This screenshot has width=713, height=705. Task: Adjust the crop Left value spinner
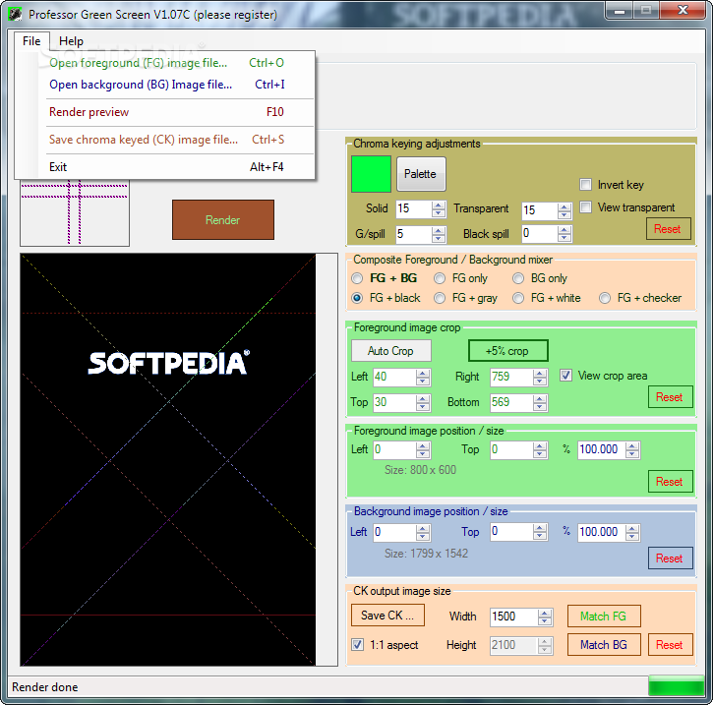point(423,378)
